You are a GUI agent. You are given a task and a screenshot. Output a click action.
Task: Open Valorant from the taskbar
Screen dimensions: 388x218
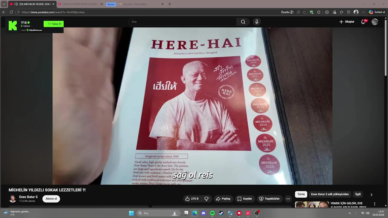[x=248, y=213]
